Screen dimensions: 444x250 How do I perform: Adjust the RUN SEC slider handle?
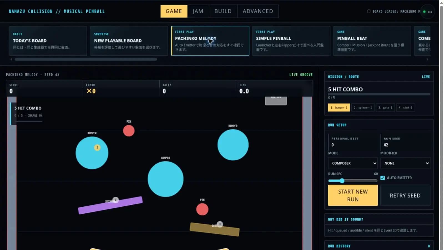(342, 181)
